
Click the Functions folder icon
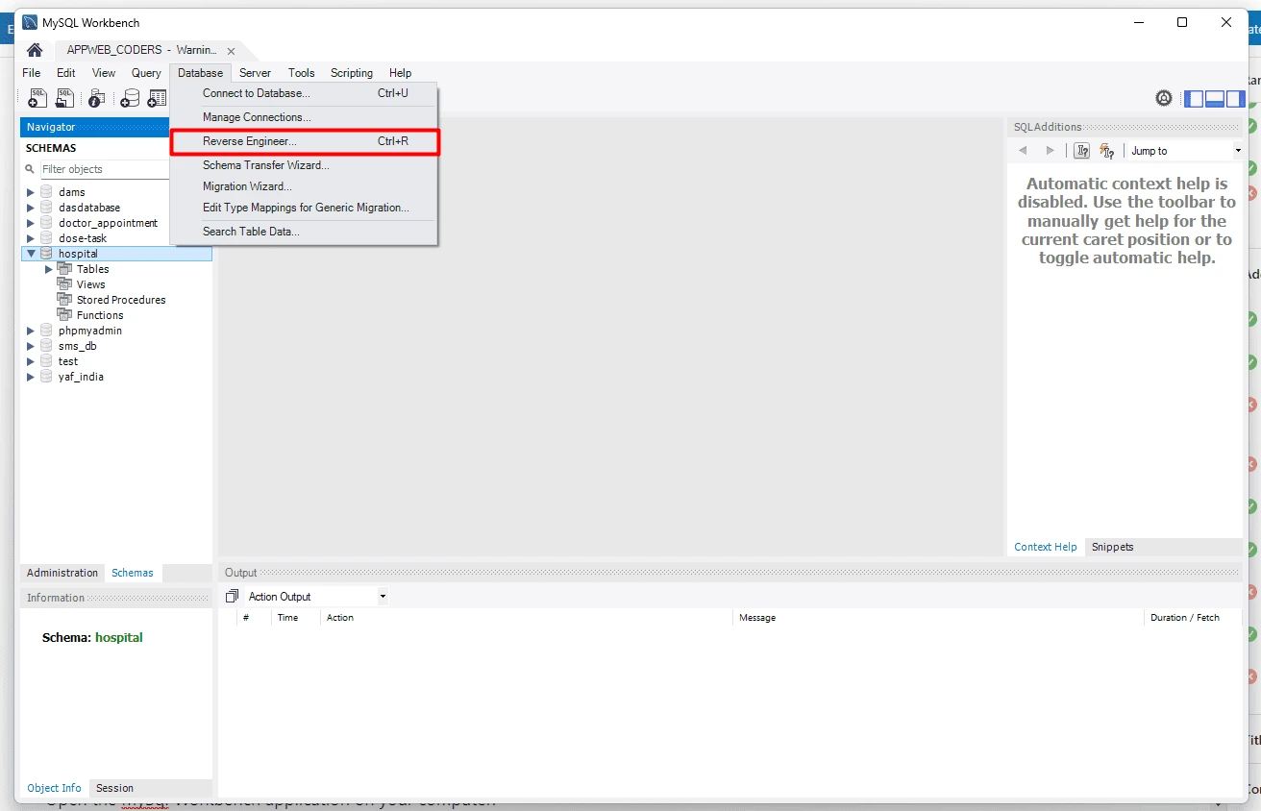64,315
